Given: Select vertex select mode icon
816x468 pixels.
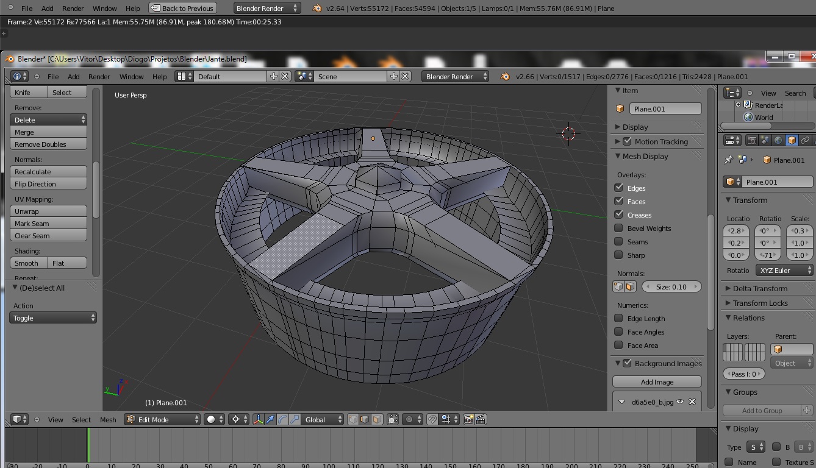Looking at the screenshot, I should [x=353, y=419].
